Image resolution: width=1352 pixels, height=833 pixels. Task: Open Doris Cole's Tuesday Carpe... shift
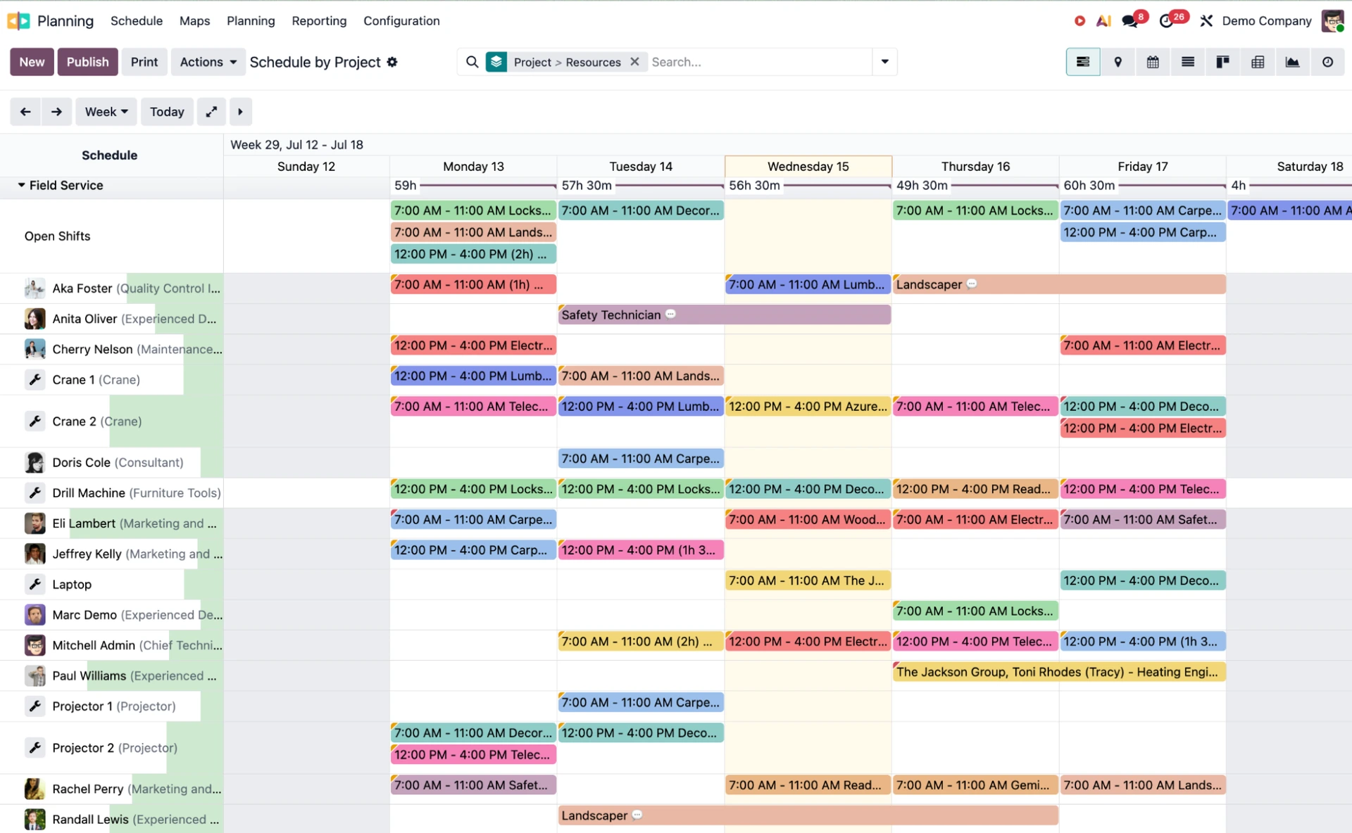pos(641,458)
